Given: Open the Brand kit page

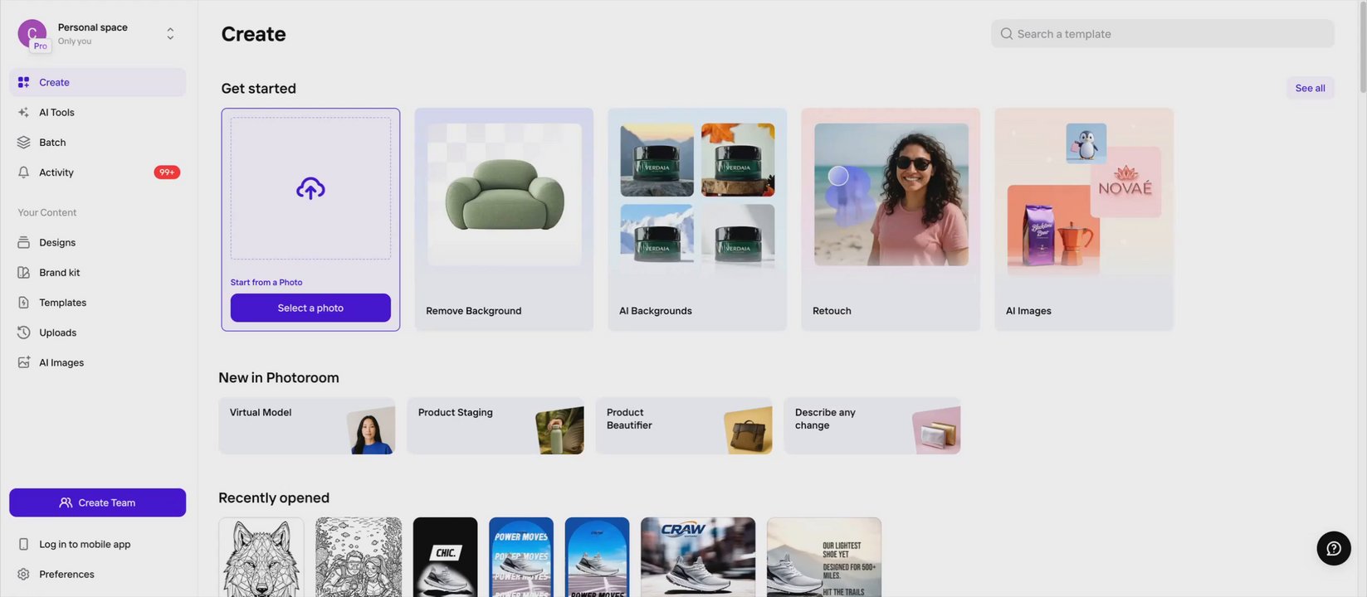Looking at the screenshot, I should tap(97, 273).
